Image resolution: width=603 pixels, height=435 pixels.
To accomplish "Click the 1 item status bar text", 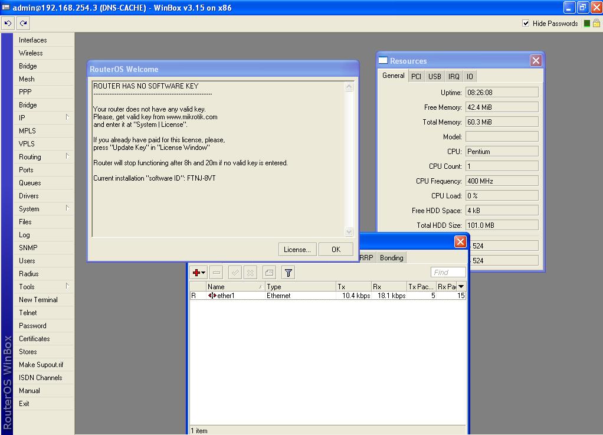I will click(199, 431).
